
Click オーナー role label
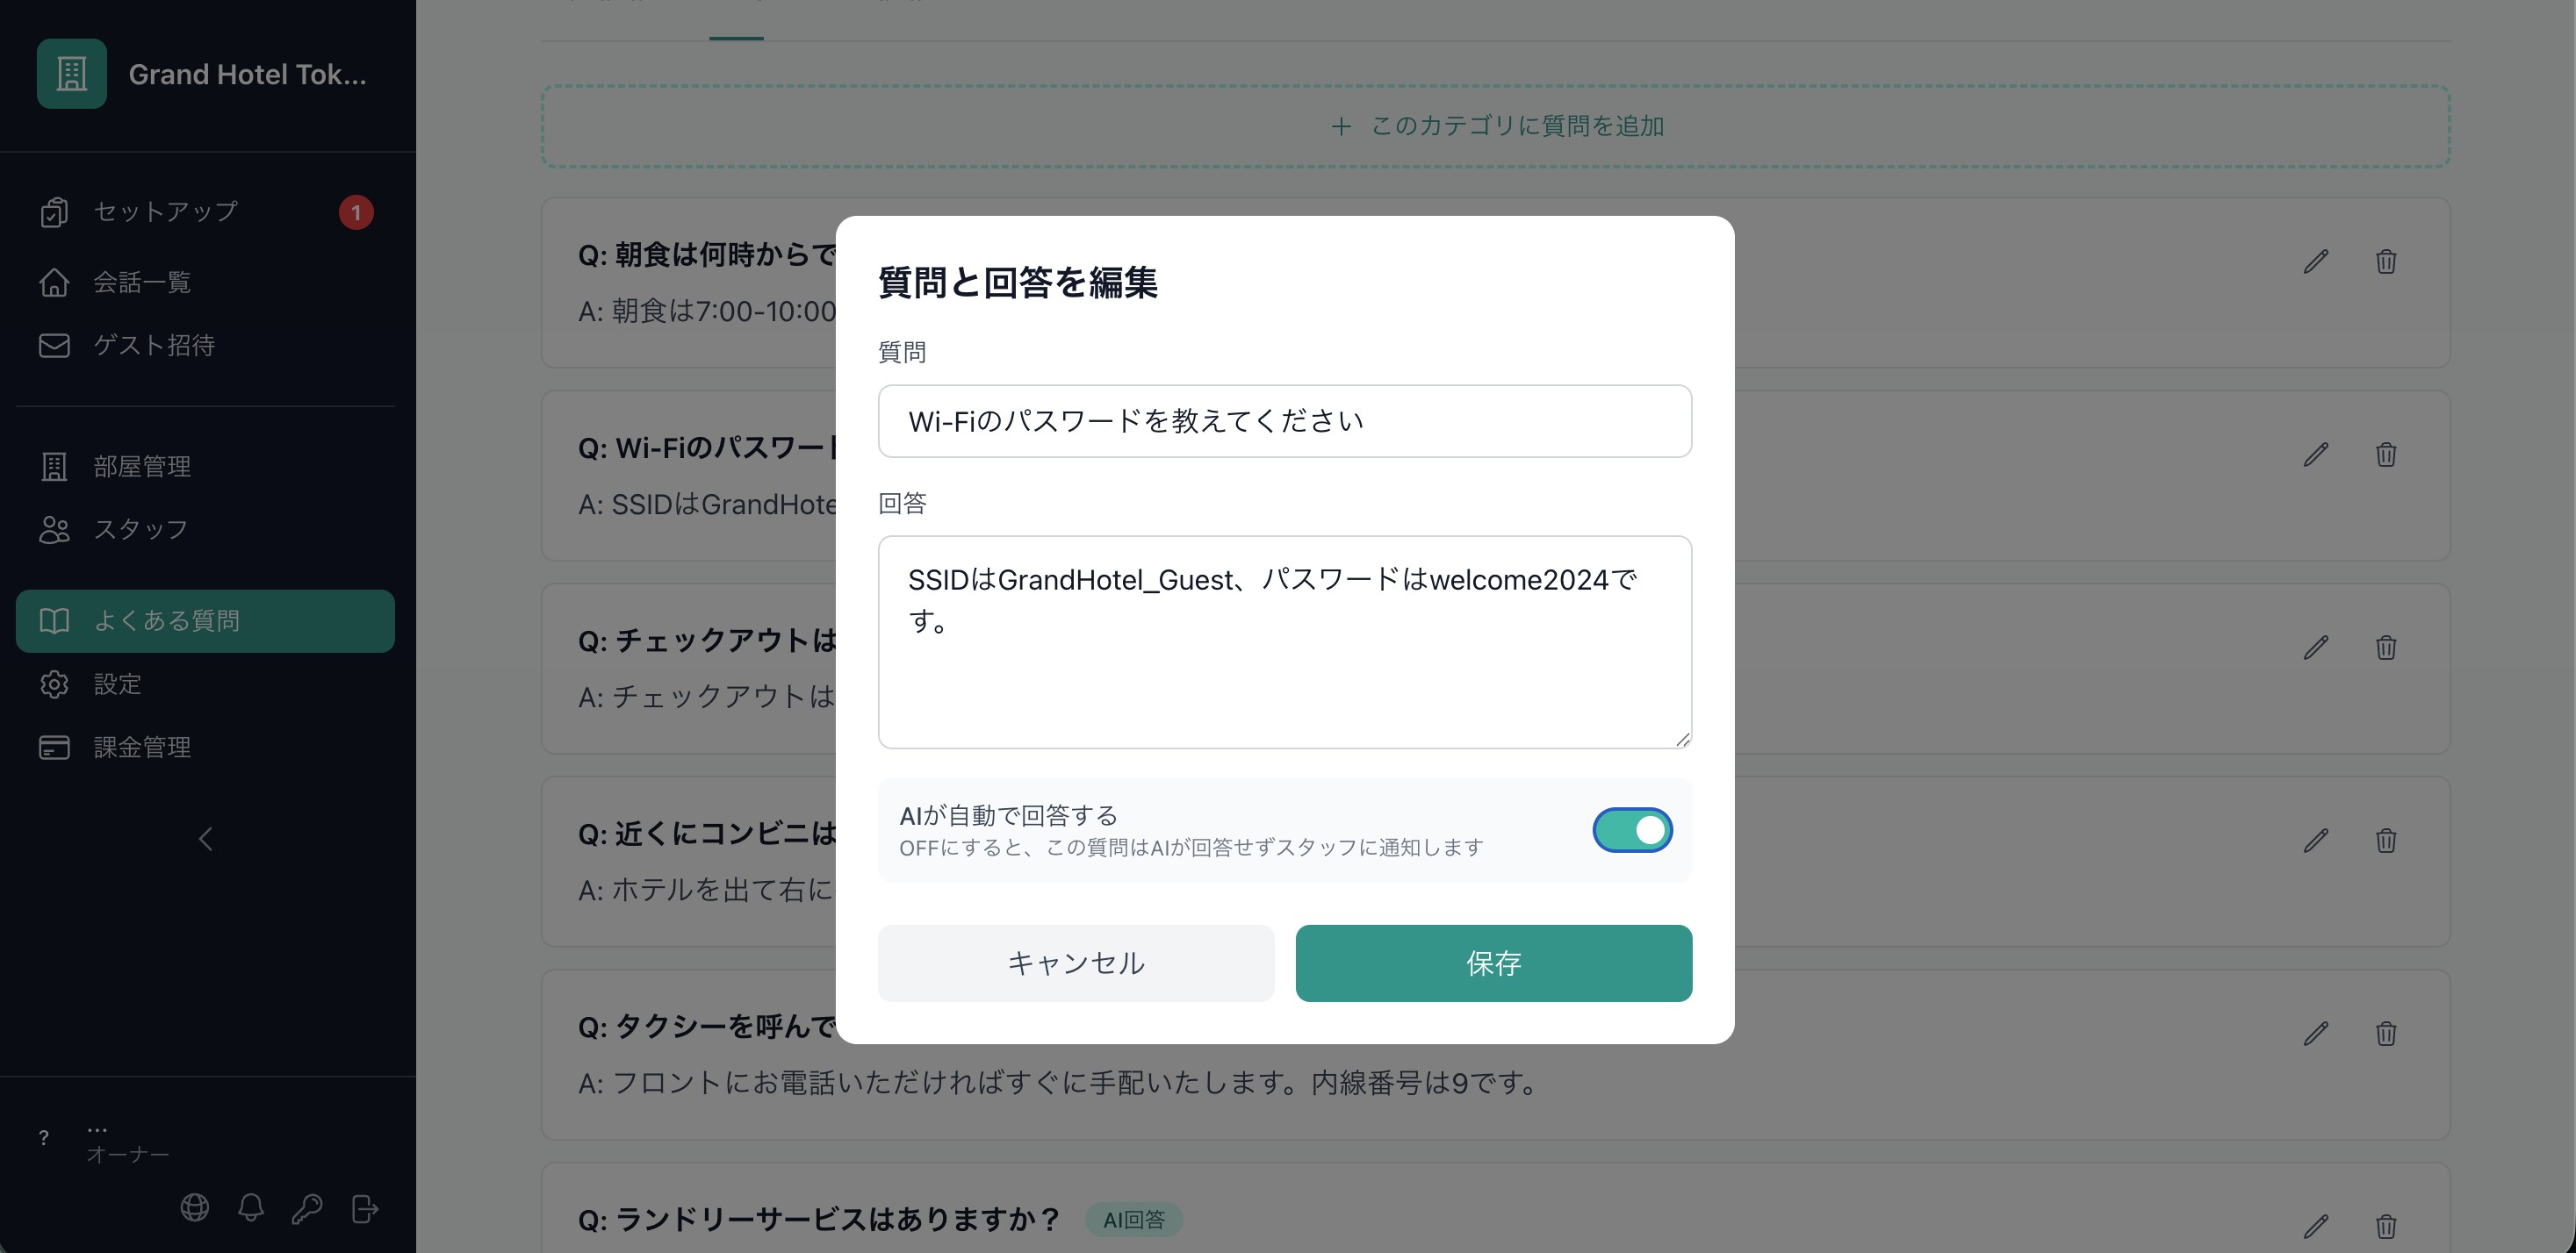click(x=128, y=1155)
